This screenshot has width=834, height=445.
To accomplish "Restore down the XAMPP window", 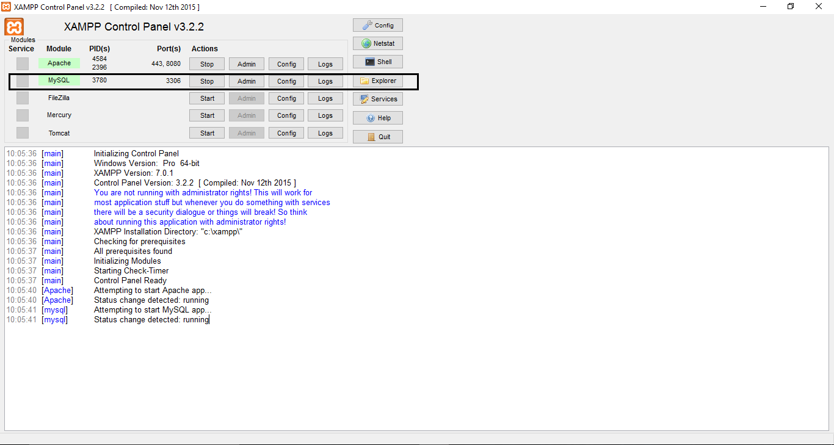I will pos(791,7).
